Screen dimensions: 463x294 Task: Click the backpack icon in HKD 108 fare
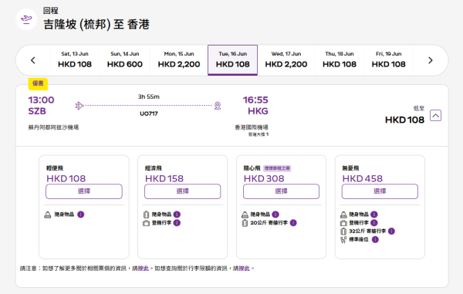tap(48, 215)
